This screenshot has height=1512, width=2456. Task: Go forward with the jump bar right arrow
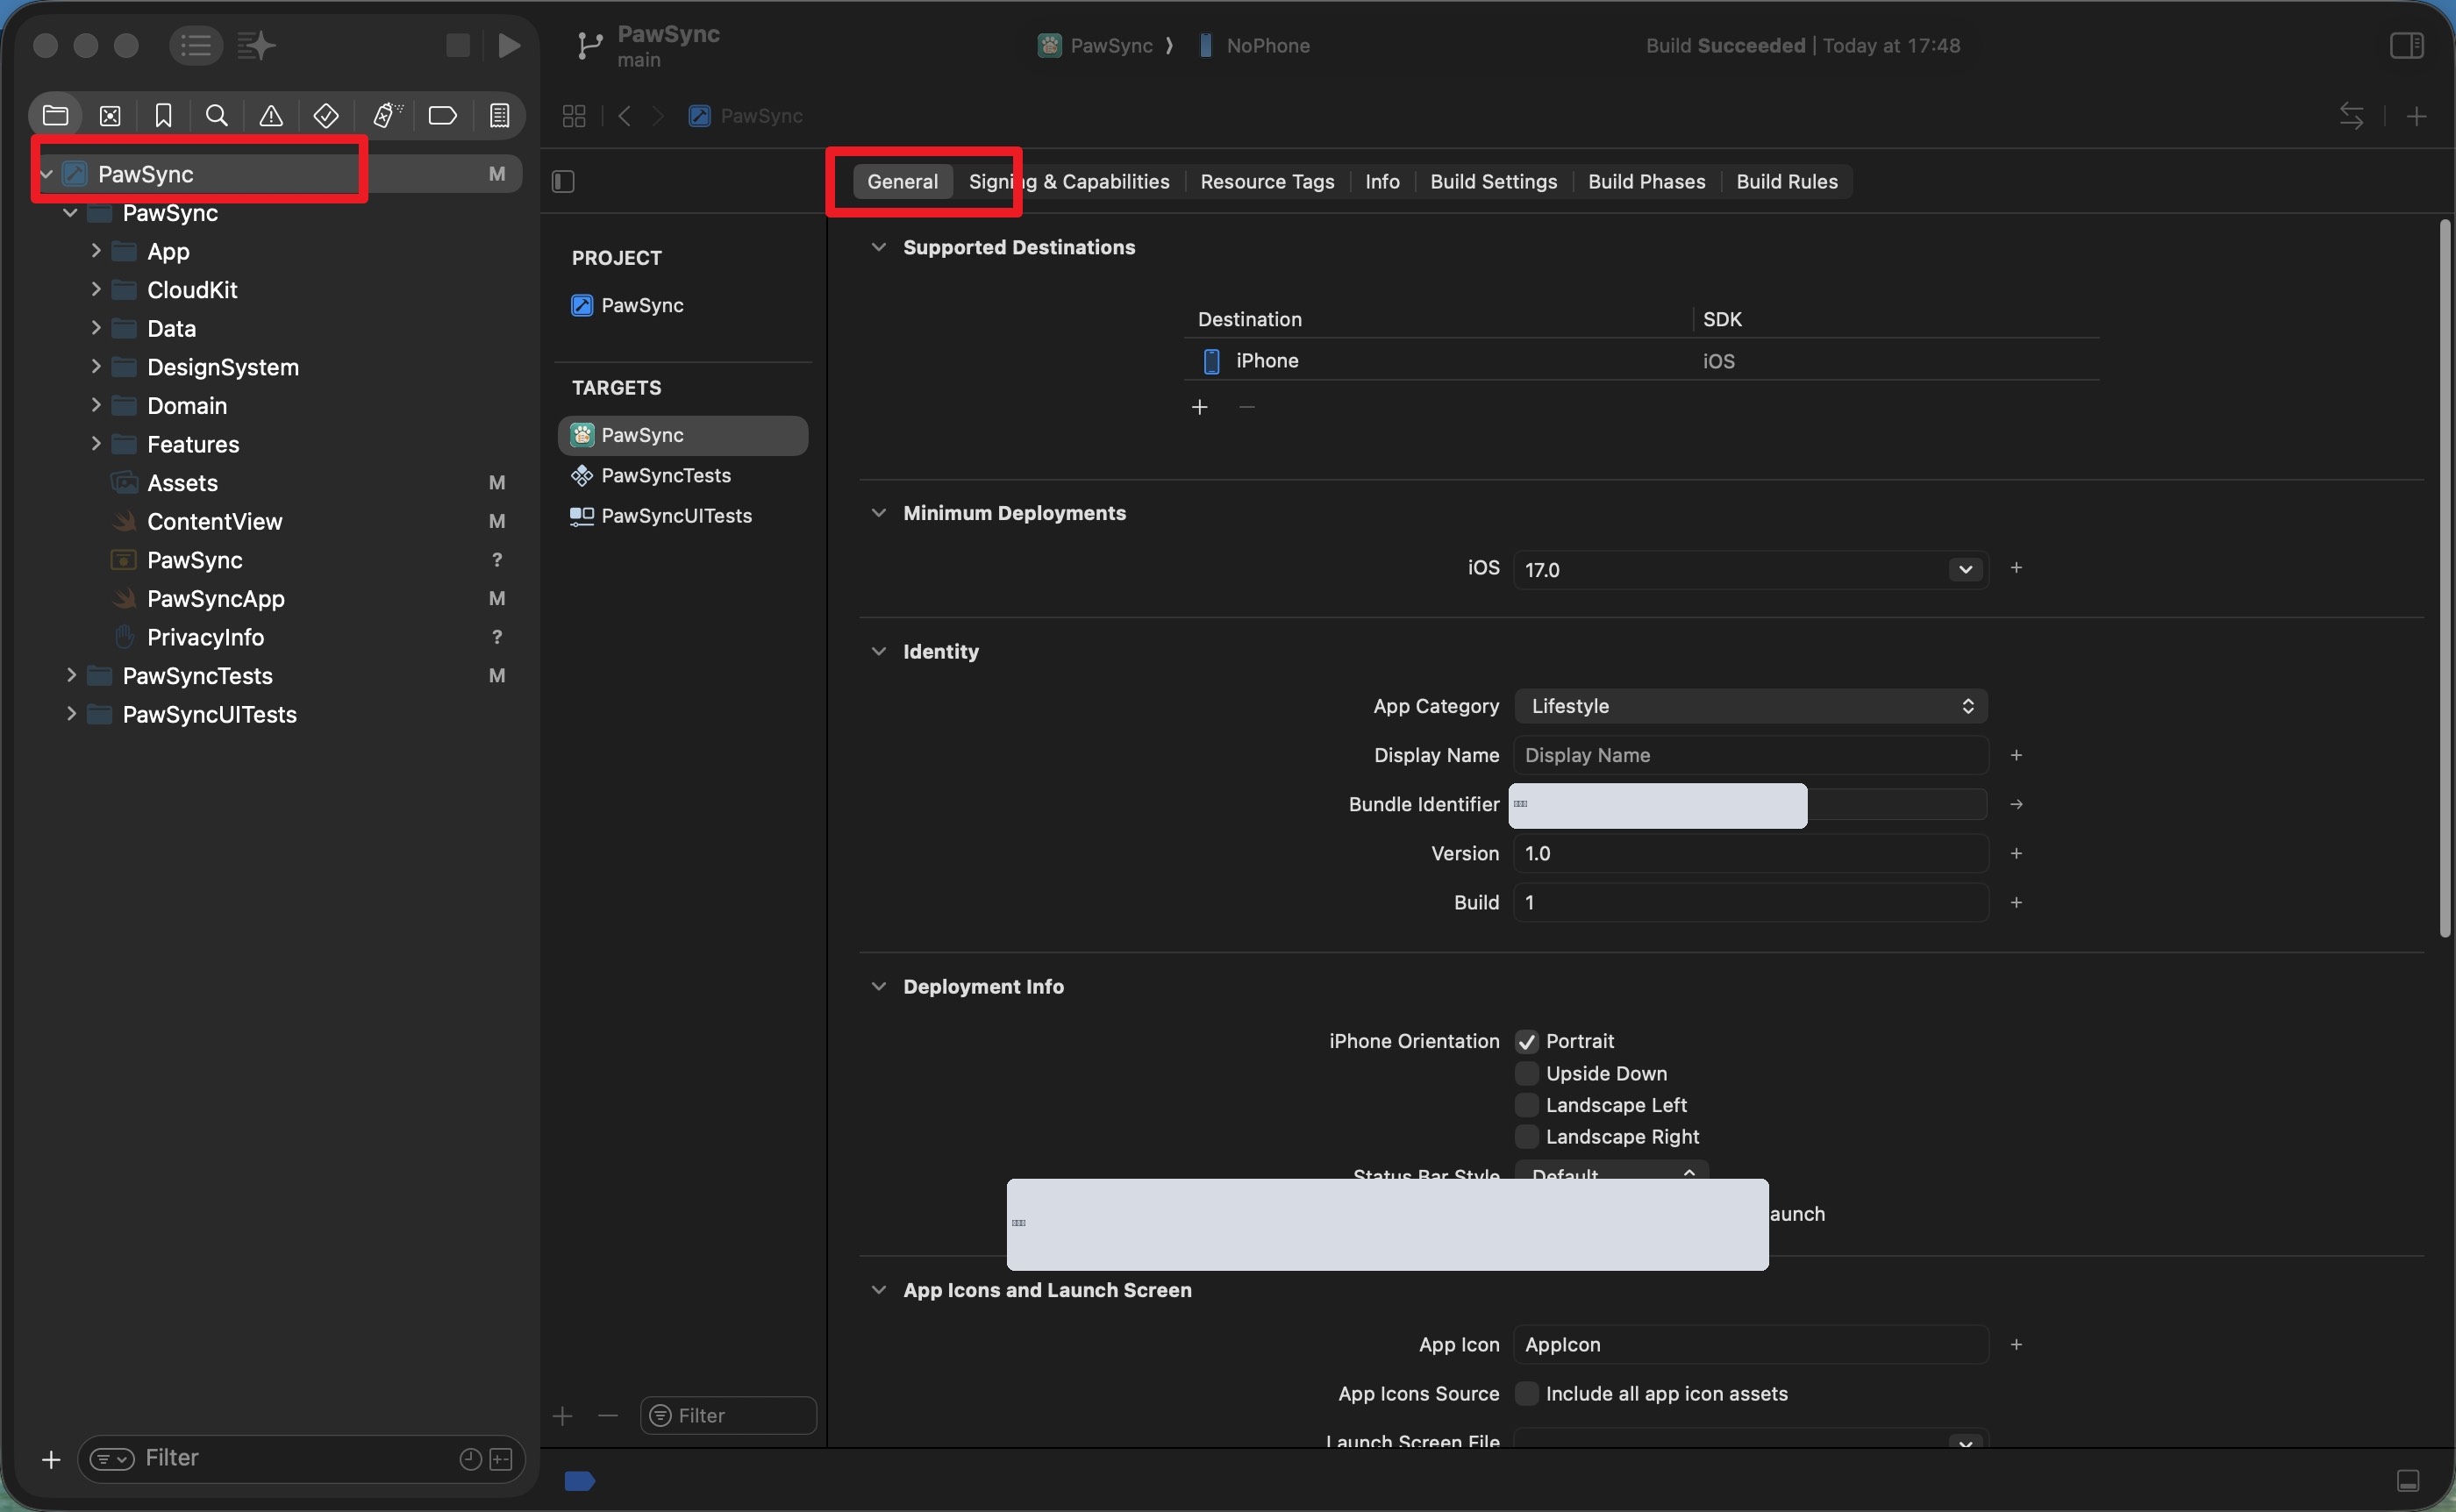658,116
